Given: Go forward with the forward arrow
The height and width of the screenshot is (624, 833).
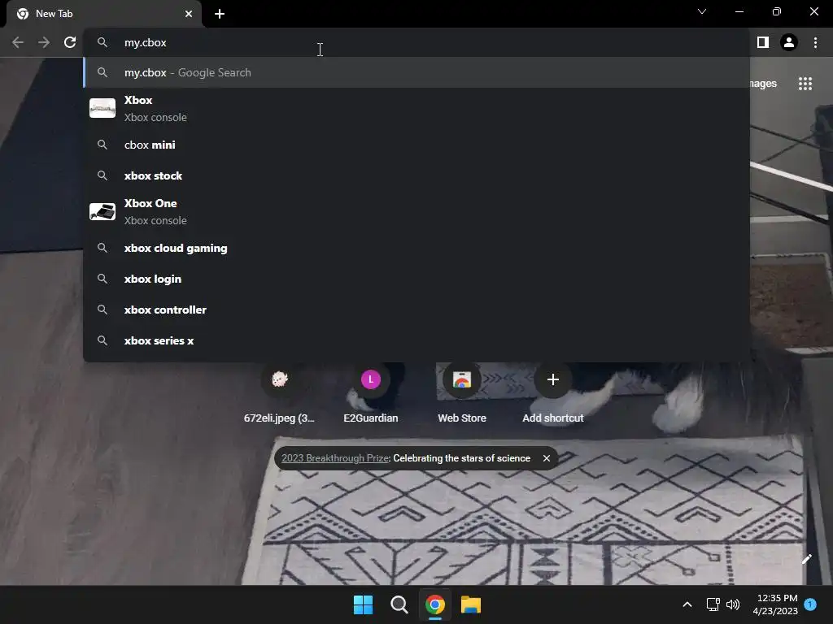Looking at the screenshot, I should pyautogui.click(x=44, y=42).
